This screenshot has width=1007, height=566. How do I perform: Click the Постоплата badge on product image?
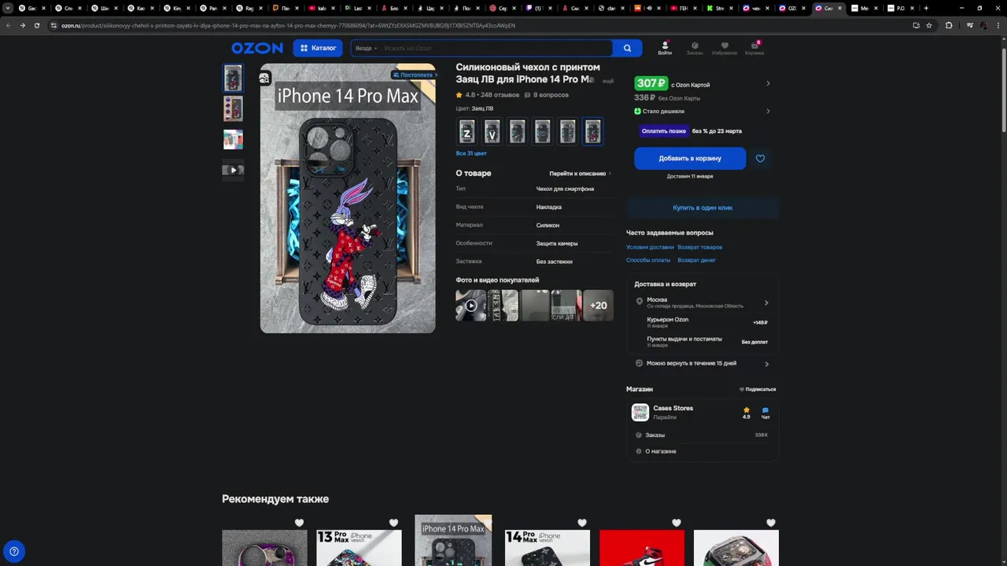[415, 75]
